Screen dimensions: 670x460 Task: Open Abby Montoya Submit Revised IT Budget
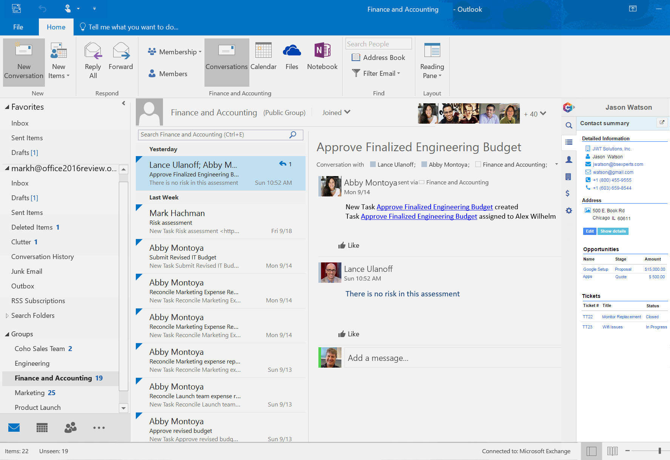tap(221, 256)
